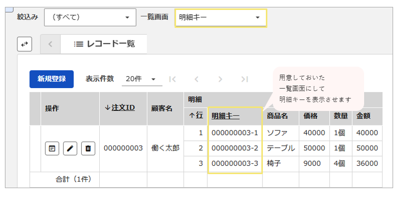
Task: Open the detail view icon for order 000000003
Action: click(x=52, y=148)
